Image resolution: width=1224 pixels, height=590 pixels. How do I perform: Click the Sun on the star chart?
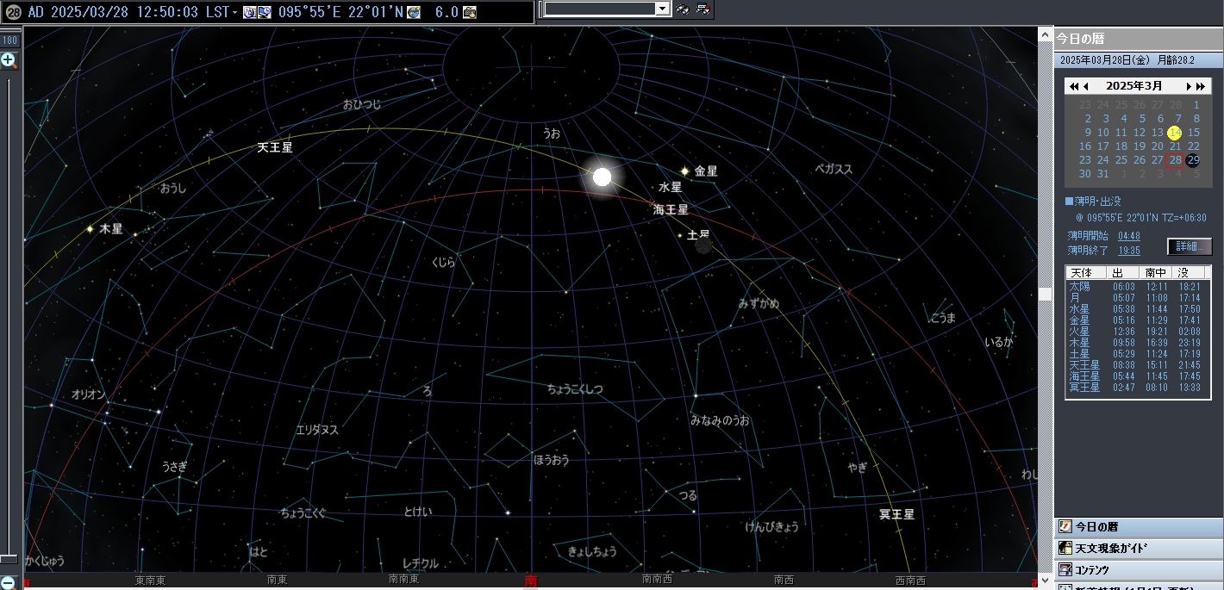click(x=602, y=177)
